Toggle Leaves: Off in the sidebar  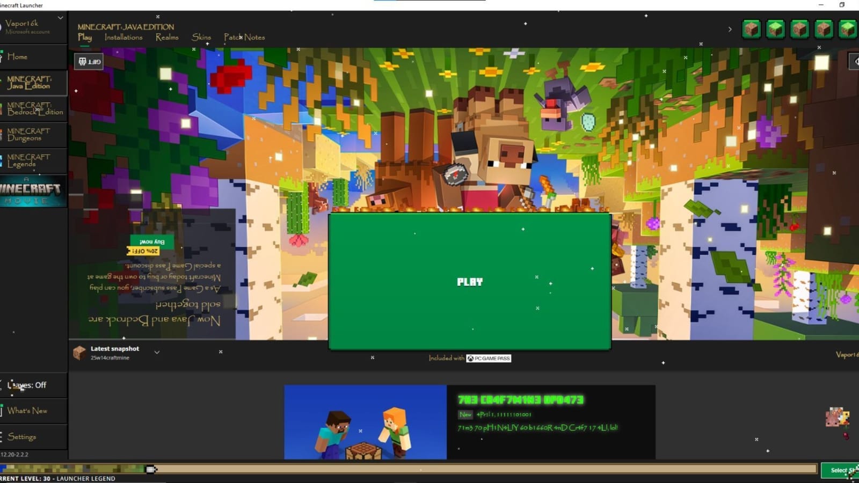(x=28, y=385)
